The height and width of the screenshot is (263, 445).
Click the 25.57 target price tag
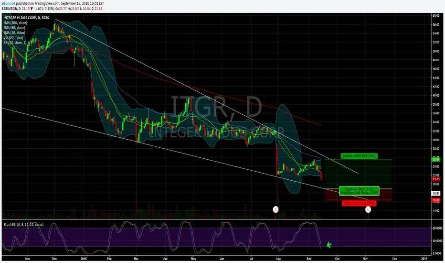click(x=435, y=160)
